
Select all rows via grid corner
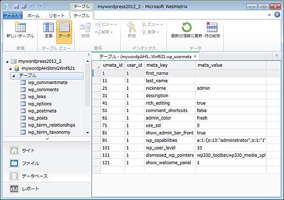(97, 65)
